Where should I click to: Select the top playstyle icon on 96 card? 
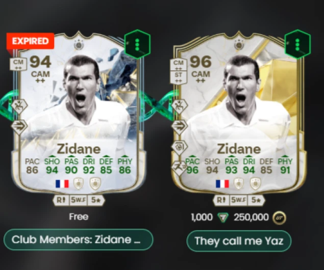point(180,106)
